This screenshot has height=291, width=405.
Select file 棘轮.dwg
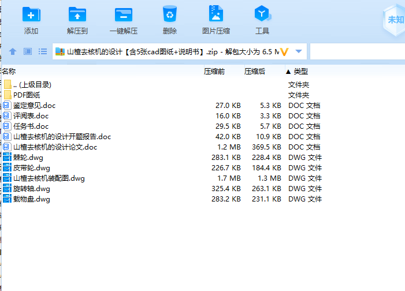pos(28,157)
